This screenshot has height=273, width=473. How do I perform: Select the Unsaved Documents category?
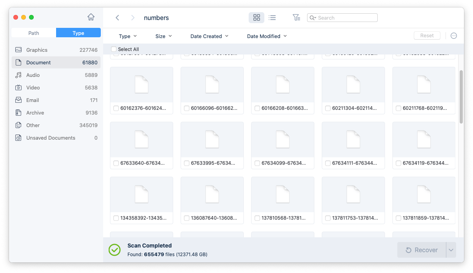pyautogui.click(x=56, y=138)
